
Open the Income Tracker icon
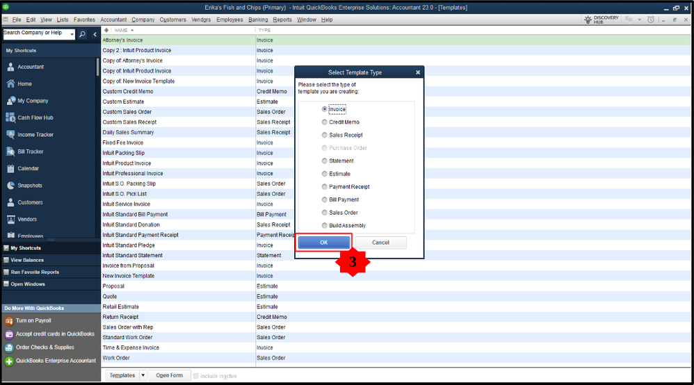tap(10, 135)
